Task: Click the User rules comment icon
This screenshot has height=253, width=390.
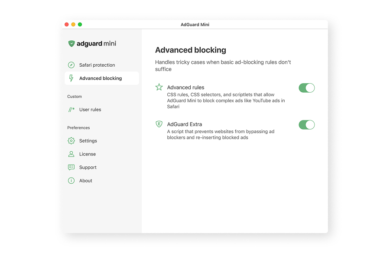Action: coord(71,110)
